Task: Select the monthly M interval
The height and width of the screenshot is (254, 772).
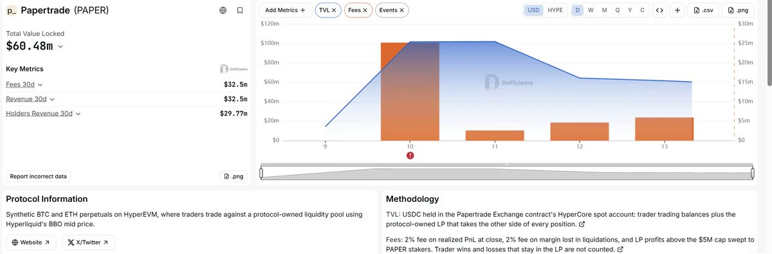Action: click(x=604, y=10)
